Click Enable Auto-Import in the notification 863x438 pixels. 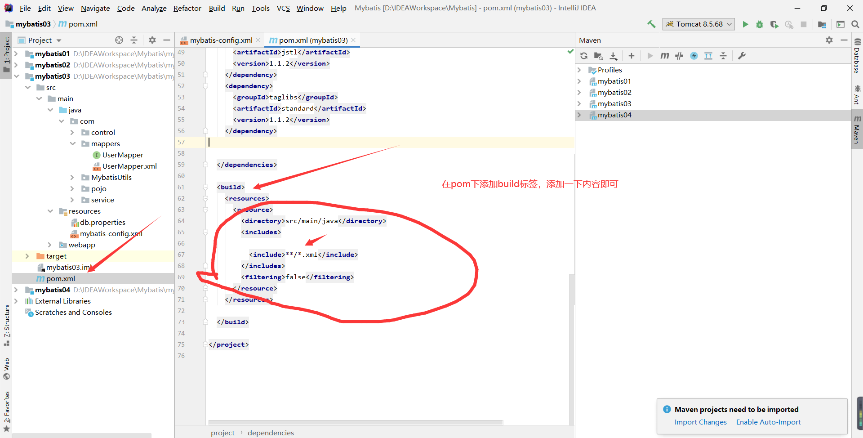click(768, 422)
